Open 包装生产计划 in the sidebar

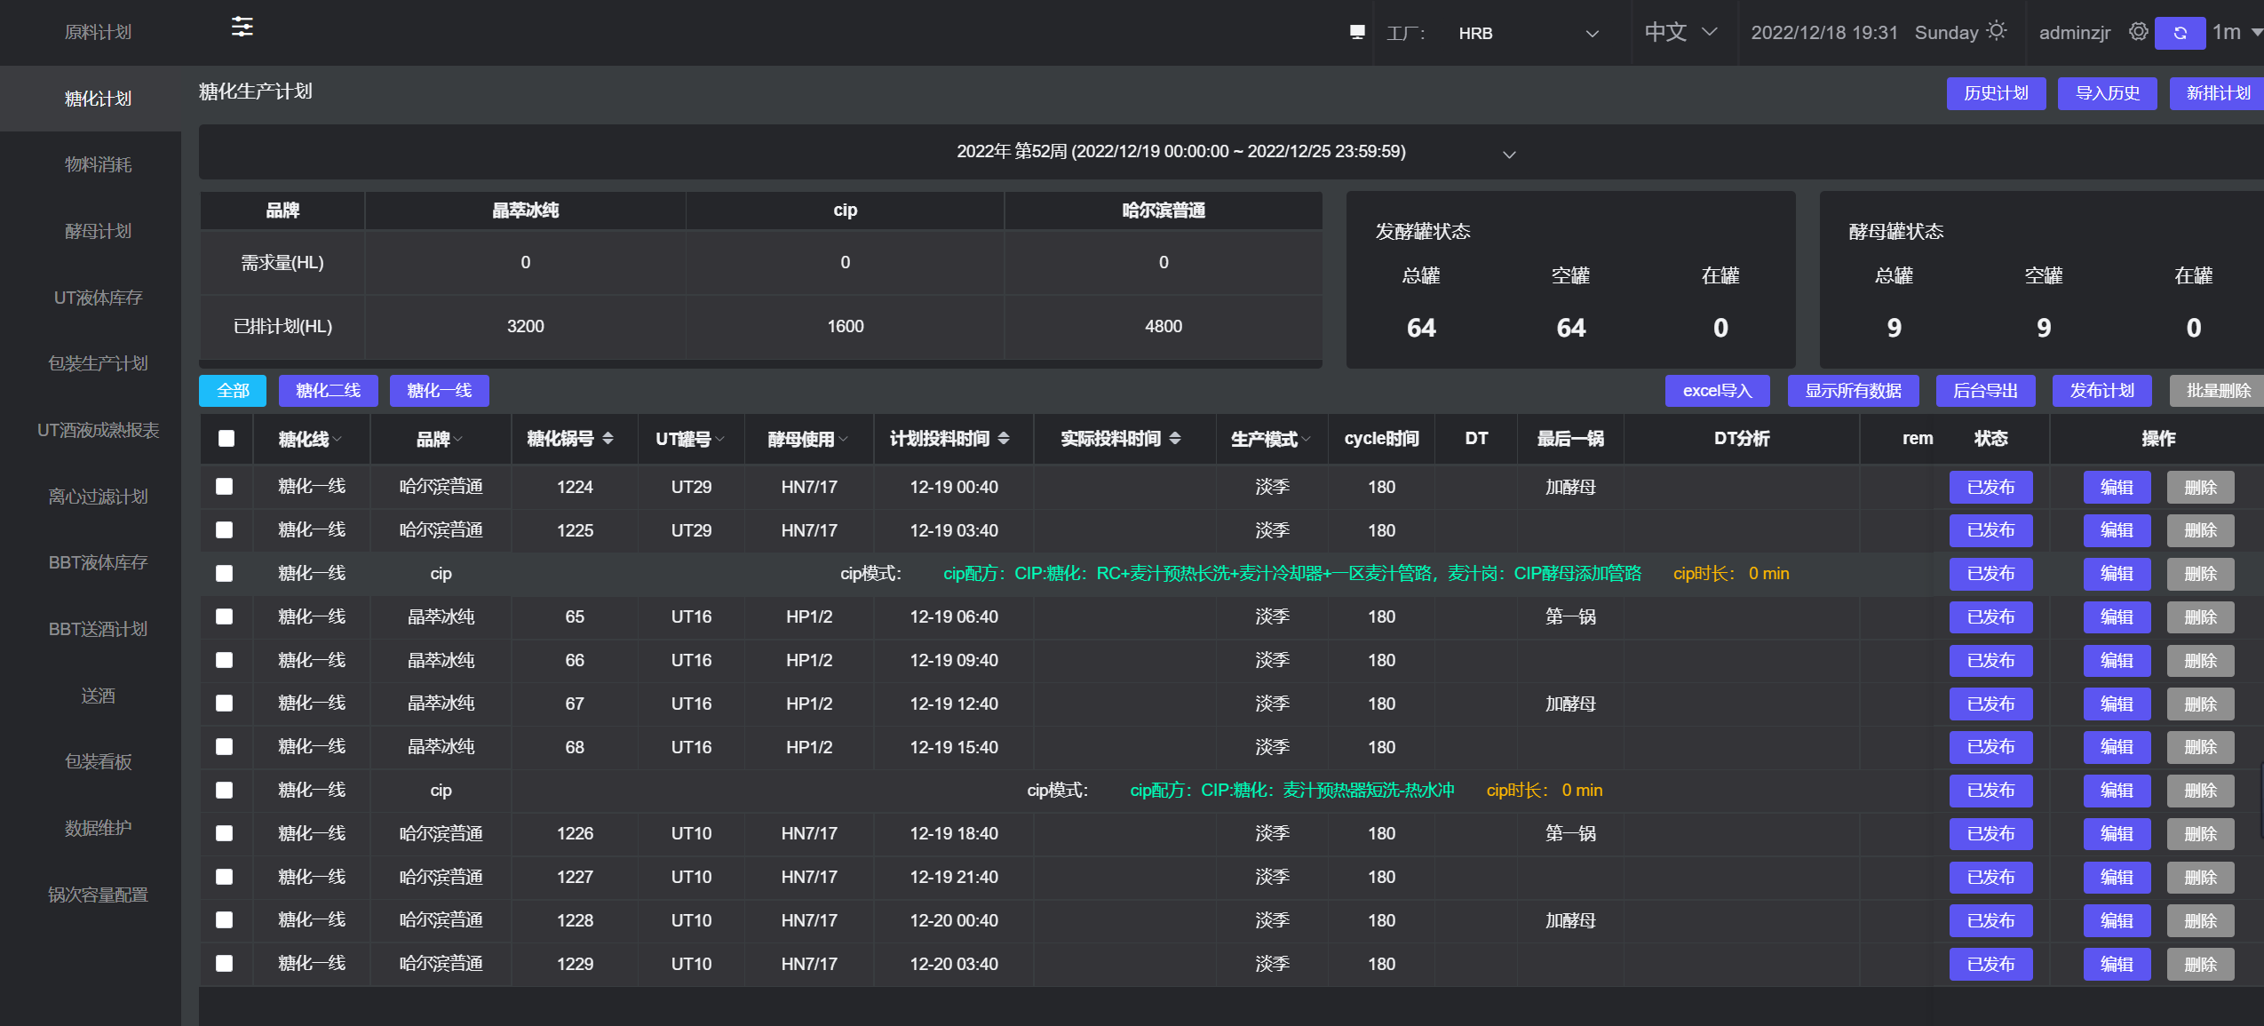click(x=98, y=363)
